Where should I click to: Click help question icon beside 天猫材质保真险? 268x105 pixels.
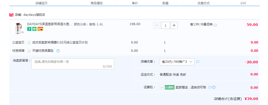tap(58, 51)
